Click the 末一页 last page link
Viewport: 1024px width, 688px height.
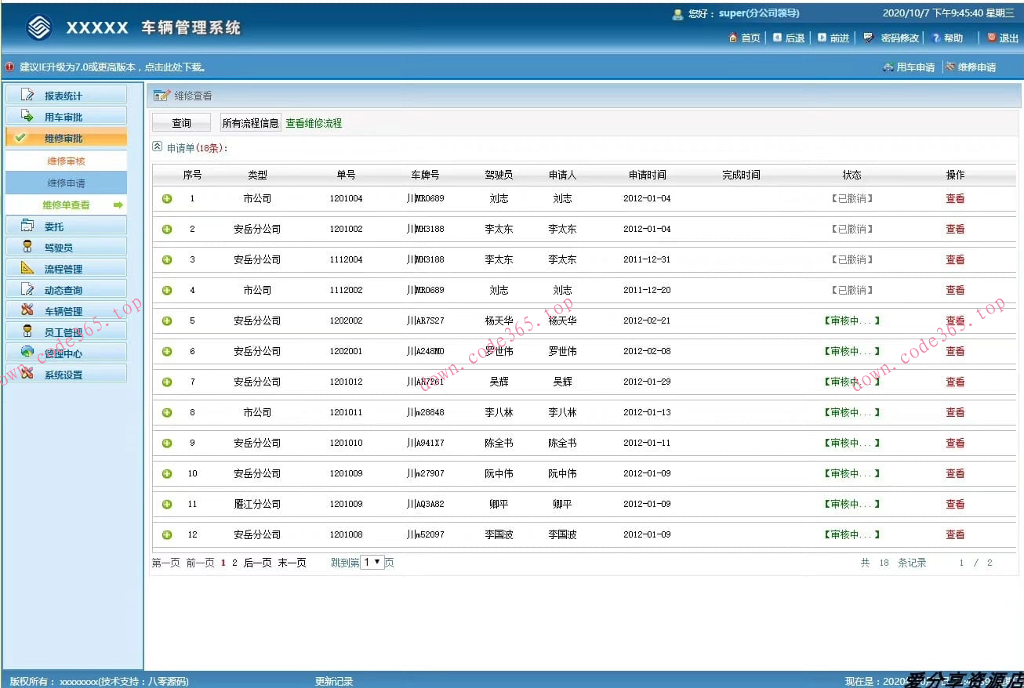292,563
